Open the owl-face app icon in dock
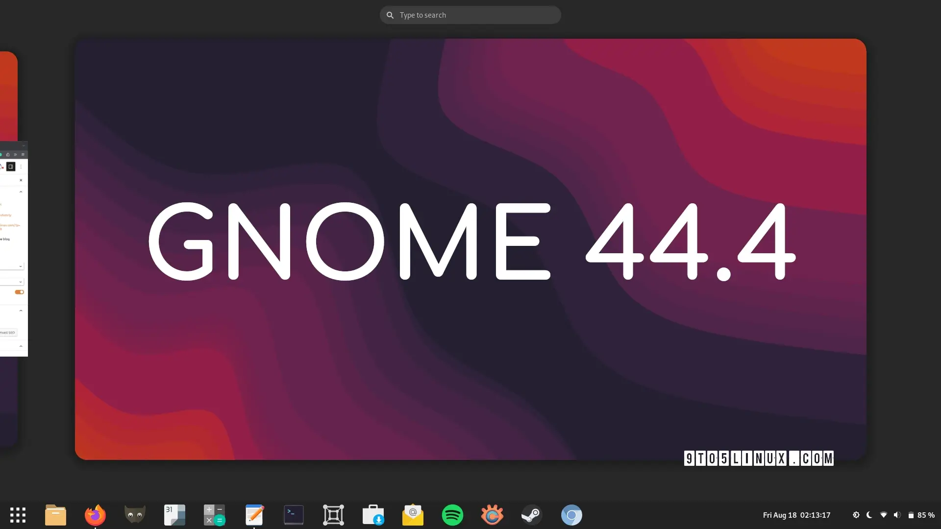Viewport: 941px width, 529px height. click(x=135, y=515)
